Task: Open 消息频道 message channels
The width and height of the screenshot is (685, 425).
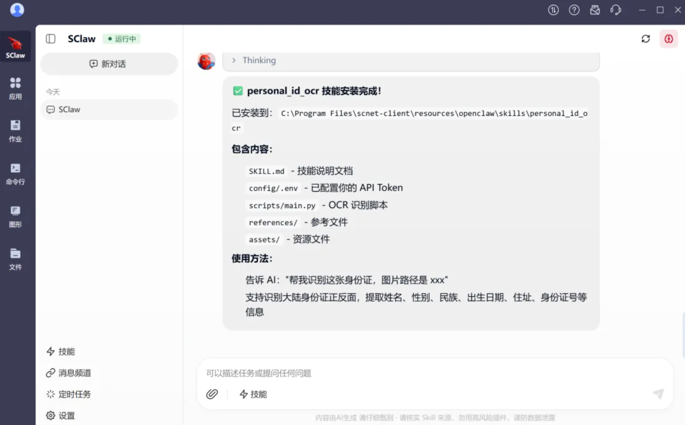Action: [69, 373]
